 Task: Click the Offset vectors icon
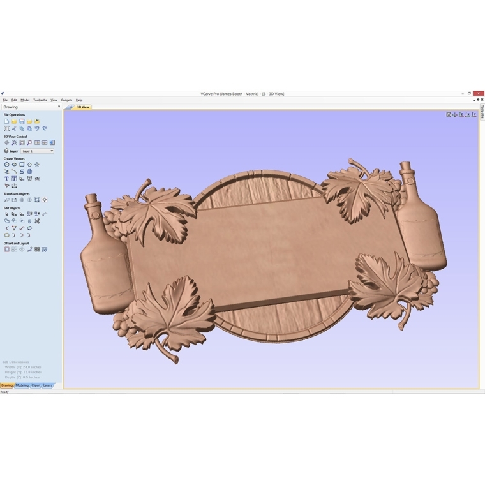6,250
